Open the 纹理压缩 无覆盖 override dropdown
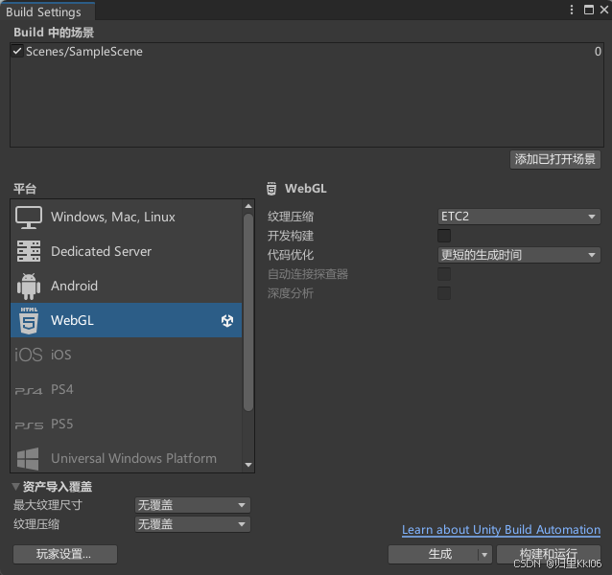 (193, 524)
